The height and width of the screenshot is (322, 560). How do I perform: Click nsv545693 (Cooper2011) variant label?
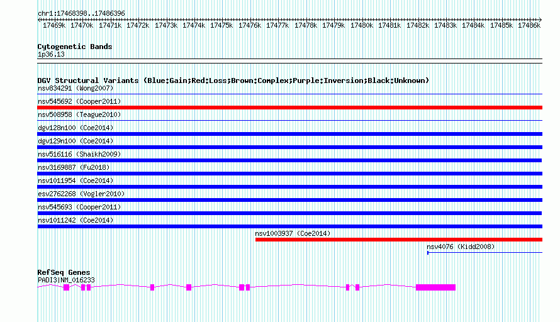(79, 207)
